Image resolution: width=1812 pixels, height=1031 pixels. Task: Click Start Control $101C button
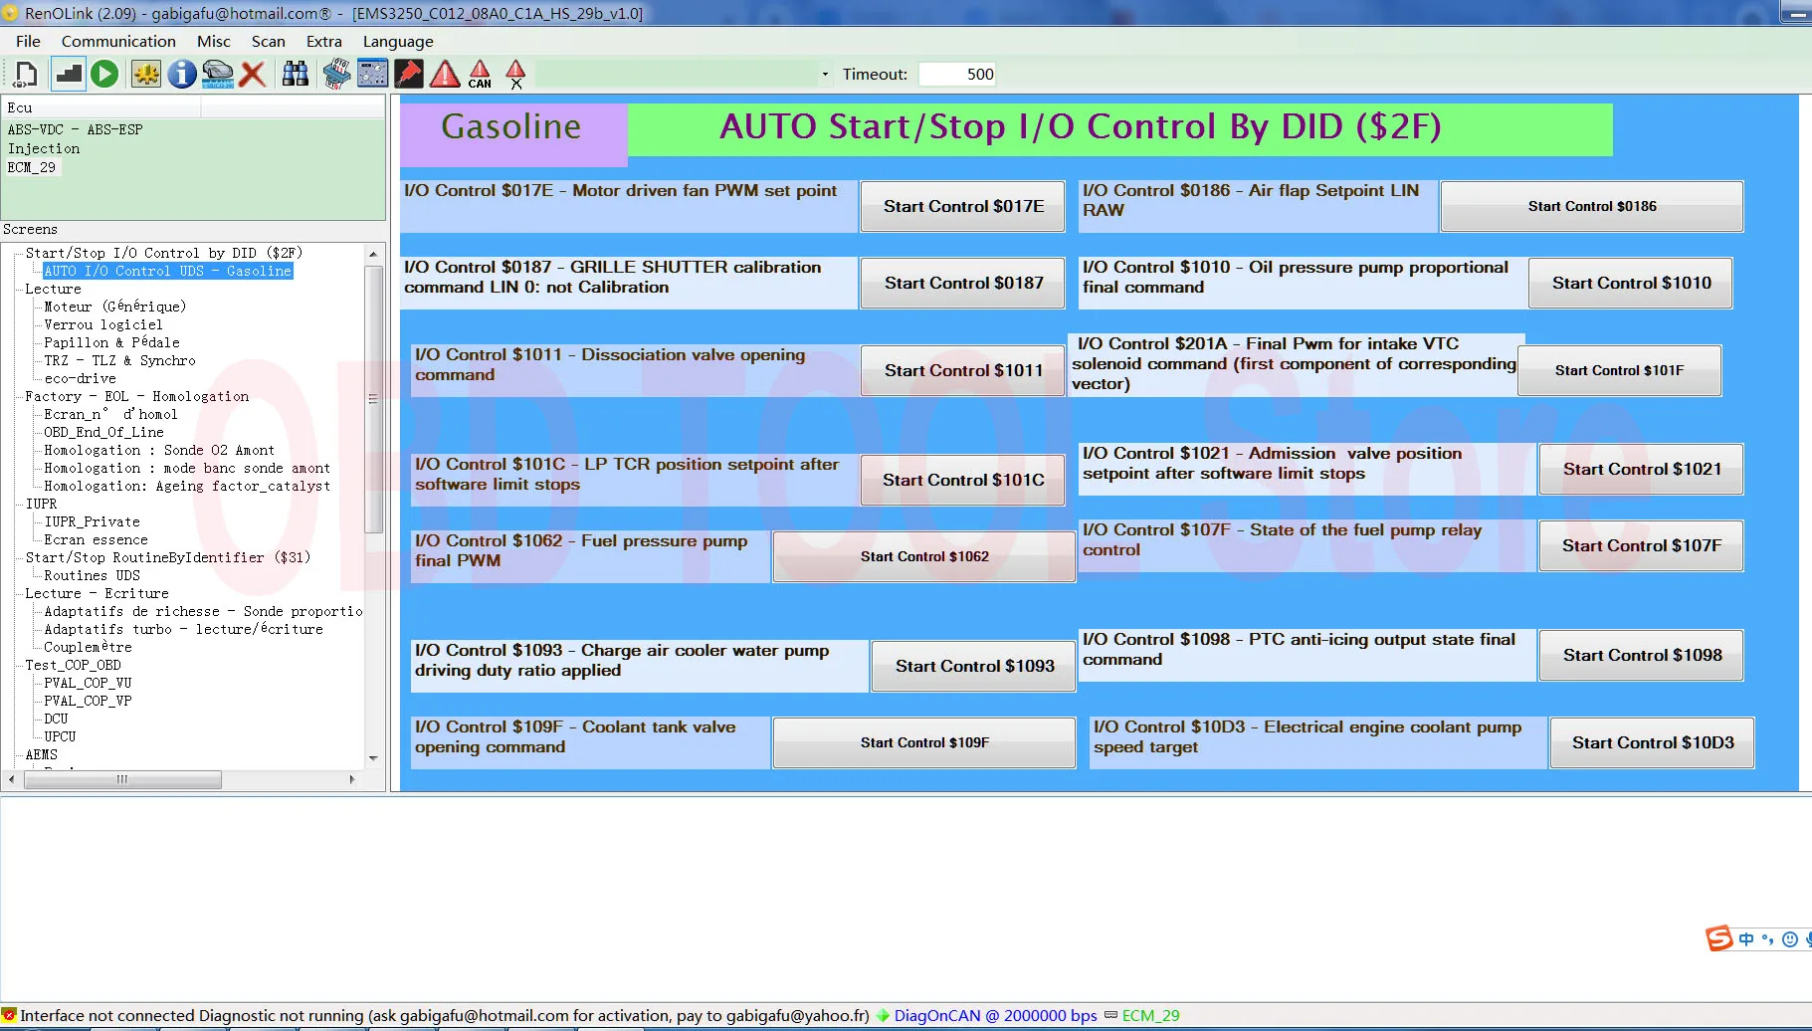pos(963,480)
